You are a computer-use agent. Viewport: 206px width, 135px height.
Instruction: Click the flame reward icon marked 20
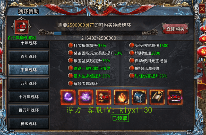point(122,97)
